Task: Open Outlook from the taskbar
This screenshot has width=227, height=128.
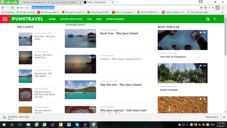Action: click(x=61, y=125)
